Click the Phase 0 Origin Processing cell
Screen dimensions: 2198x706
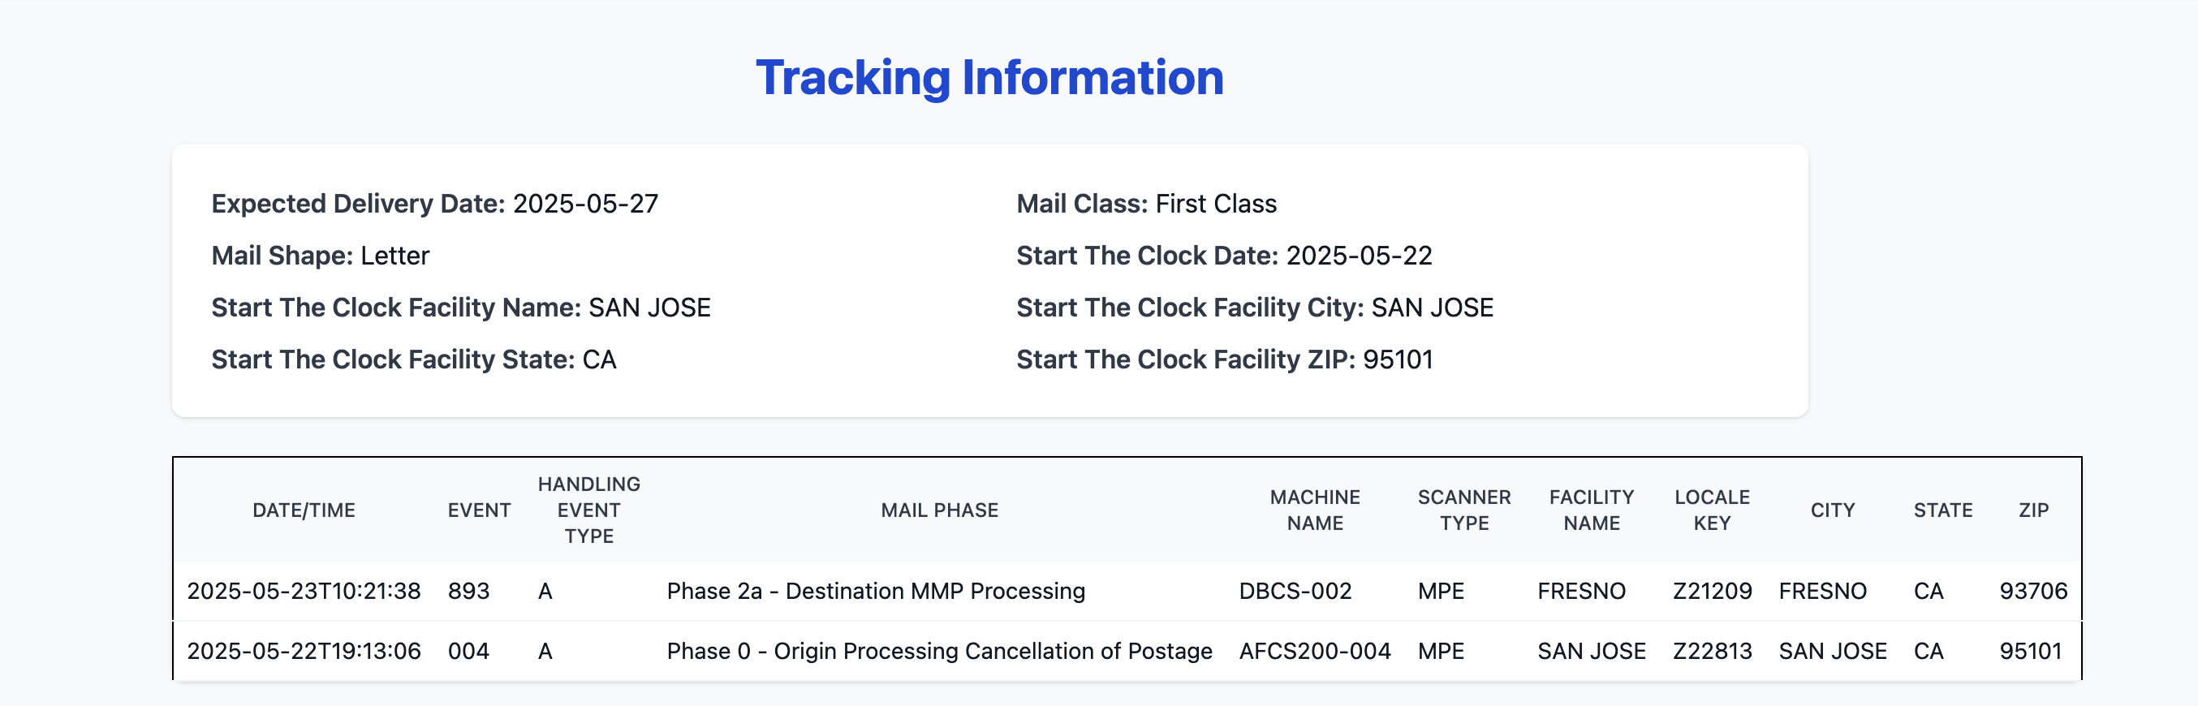point(938,652)
